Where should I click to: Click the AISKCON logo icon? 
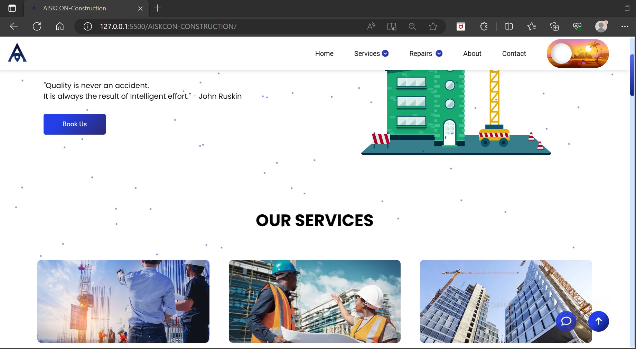coord(17,53)
